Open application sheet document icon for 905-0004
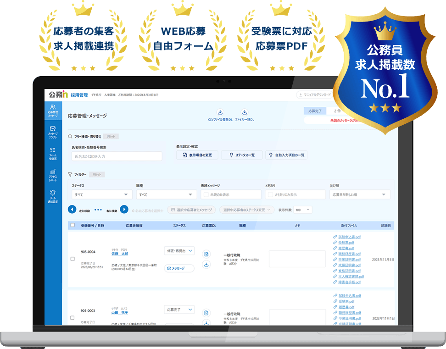The image size is (446, 349). pyautogui.click(x=206, y=254)
